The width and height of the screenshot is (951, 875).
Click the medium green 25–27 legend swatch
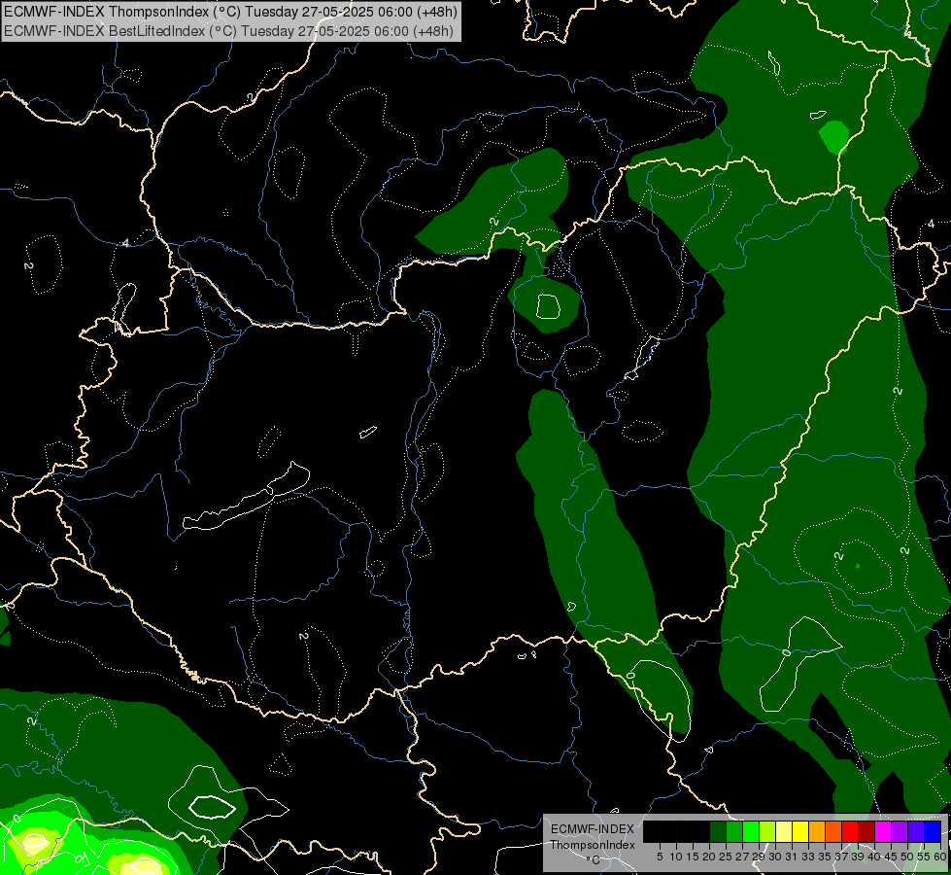pos(734,831)
